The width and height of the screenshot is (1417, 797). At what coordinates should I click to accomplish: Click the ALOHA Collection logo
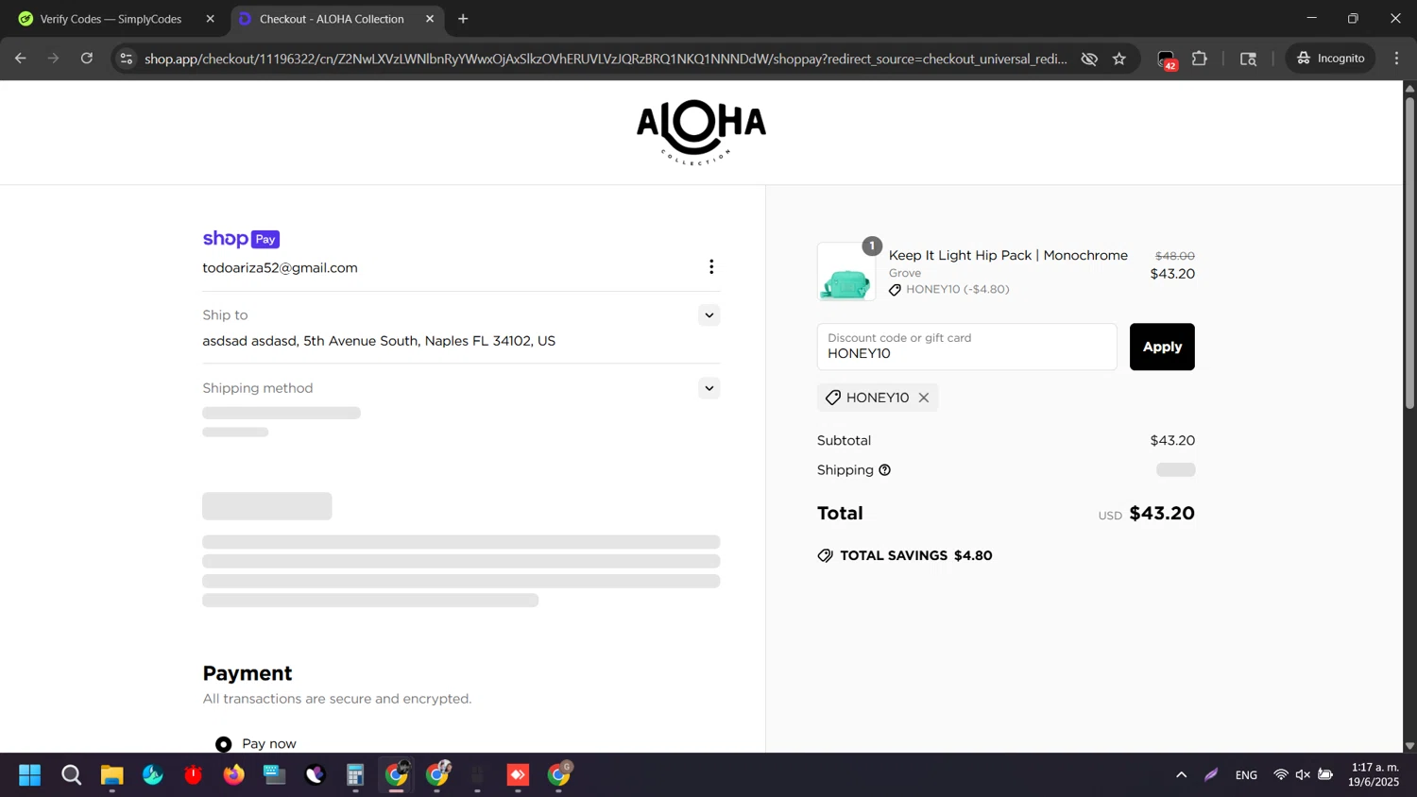tap(701, 132)
